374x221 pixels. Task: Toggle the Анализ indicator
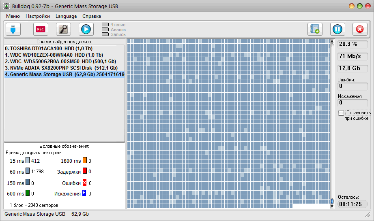[105, 30]
